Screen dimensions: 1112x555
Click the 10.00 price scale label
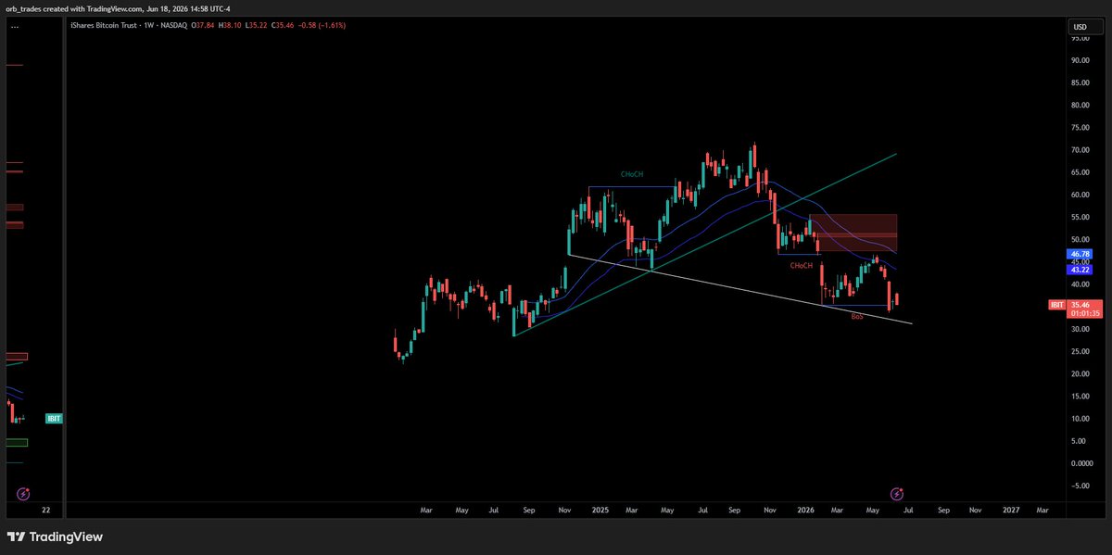tap(1079, 419)
